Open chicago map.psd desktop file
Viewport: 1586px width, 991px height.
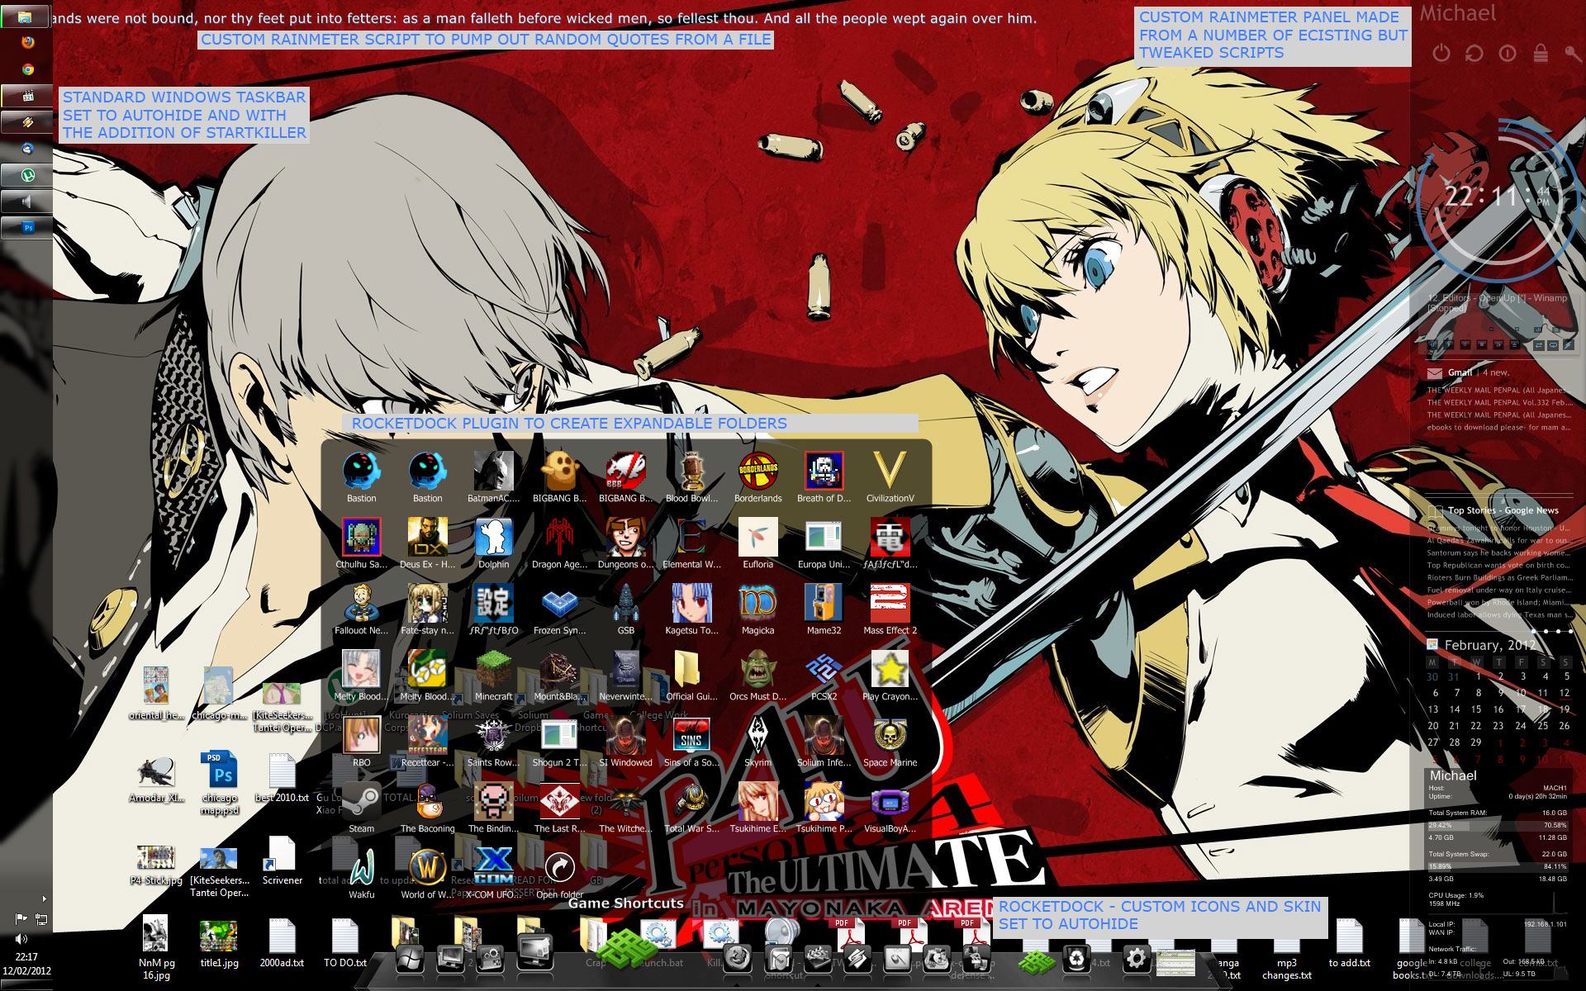220,784
